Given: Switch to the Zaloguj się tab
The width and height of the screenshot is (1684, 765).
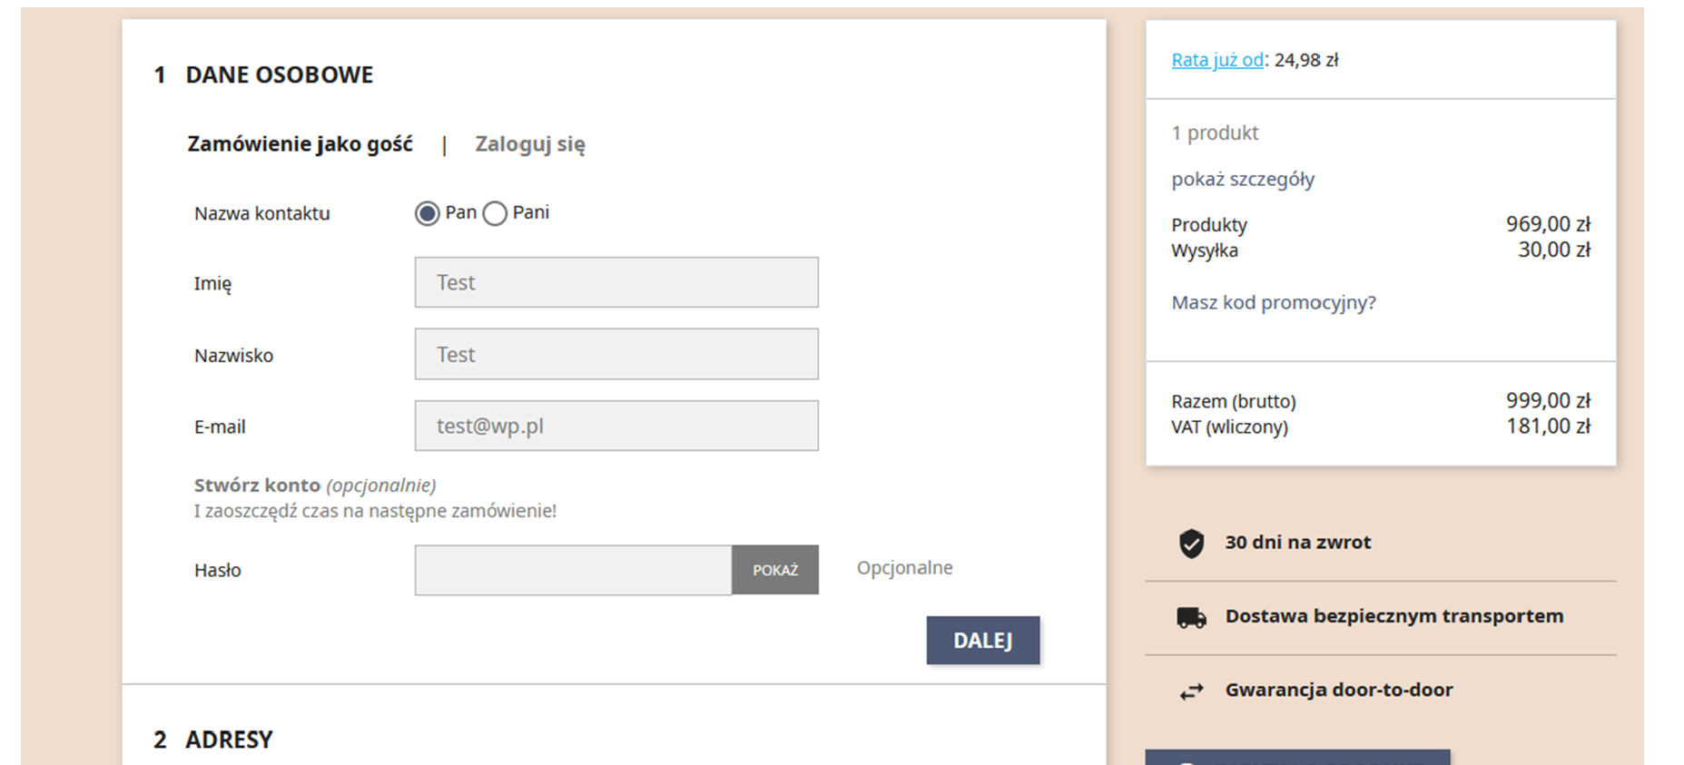Looking at the screenshot, I should click(x=530, y=144).
